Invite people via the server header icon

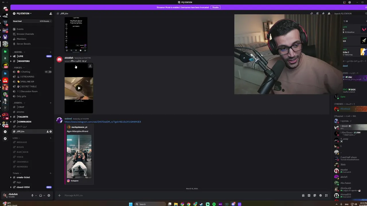(51, 13)
